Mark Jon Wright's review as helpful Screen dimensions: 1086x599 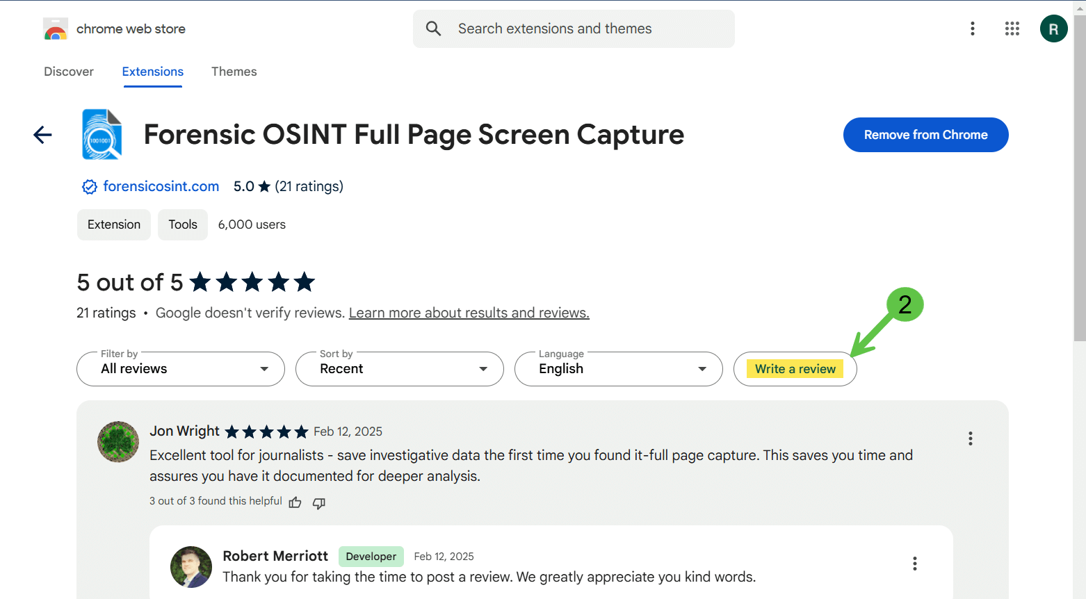(295, 502)
